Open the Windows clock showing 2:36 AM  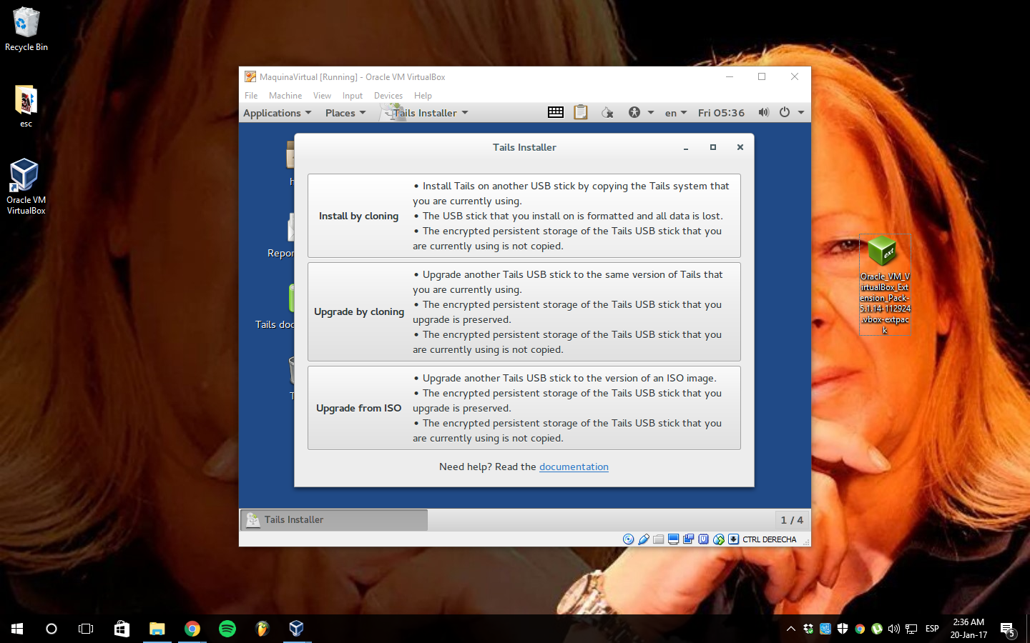pos(968,629)
